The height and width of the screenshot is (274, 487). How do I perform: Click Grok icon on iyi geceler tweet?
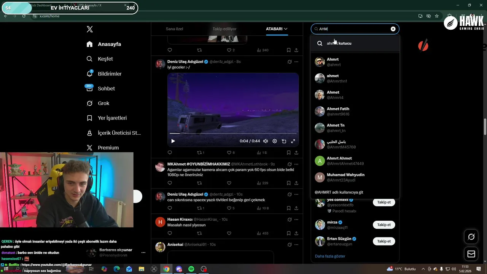point(289,62)
